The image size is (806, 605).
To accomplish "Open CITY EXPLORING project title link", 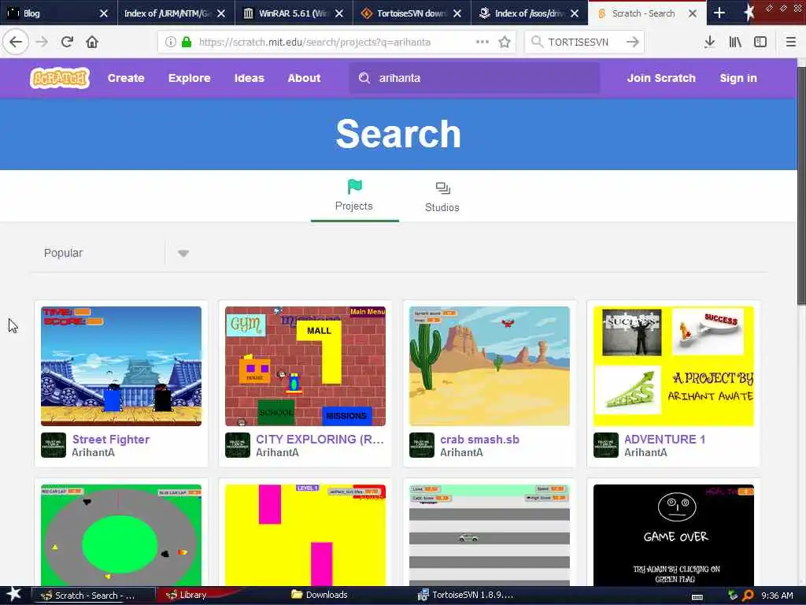I will (x=320, y=440).
